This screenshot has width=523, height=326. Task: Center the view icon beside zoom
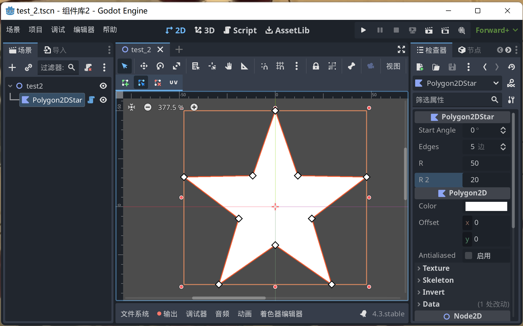coord(132,107)
